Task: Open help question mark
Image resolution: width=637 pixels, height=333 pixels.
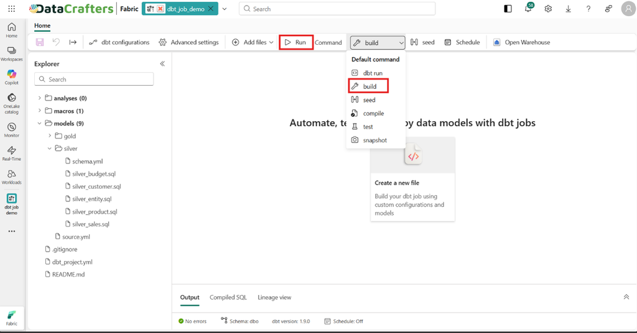Action: click(x=588, y=9)
